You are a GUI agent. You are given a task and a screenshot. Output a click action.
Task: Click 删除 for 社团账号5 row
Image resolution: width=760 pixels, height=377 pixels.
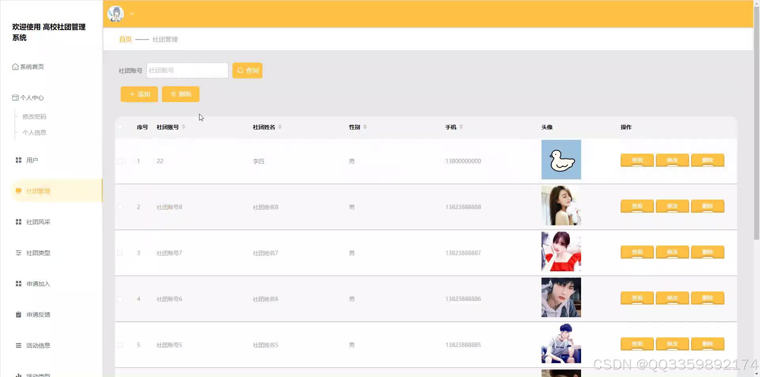click(708, 344)
